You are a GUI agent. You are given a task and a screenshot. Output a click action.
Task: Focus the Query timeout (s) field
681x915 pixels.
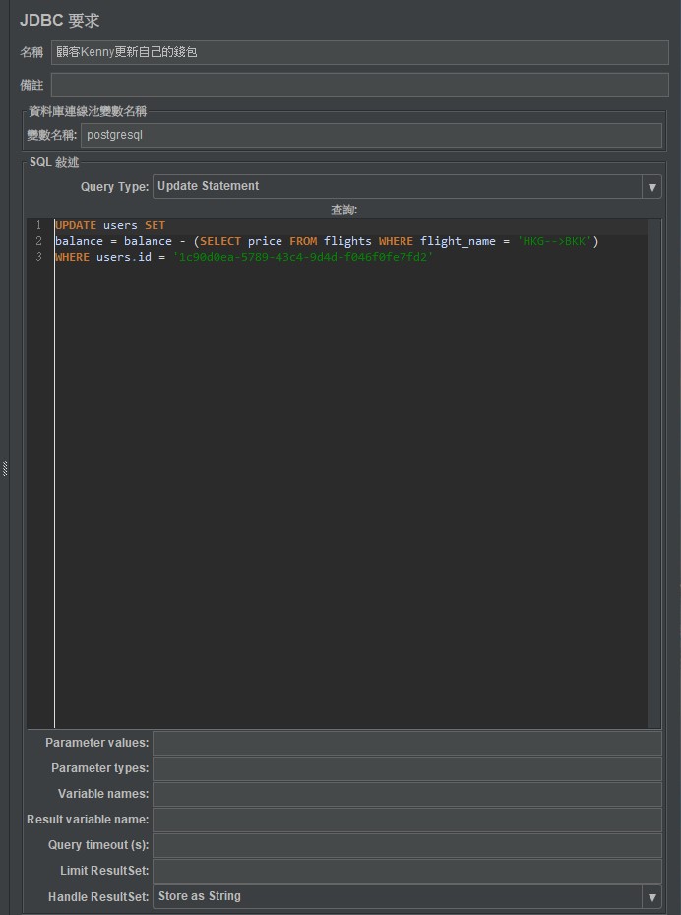406,845
